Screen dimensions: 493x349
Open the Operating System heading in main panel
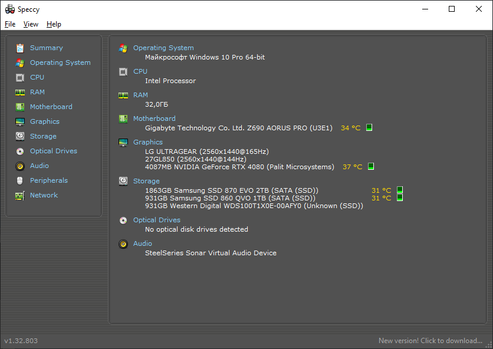pyautogui.click(x=163, y=48)
